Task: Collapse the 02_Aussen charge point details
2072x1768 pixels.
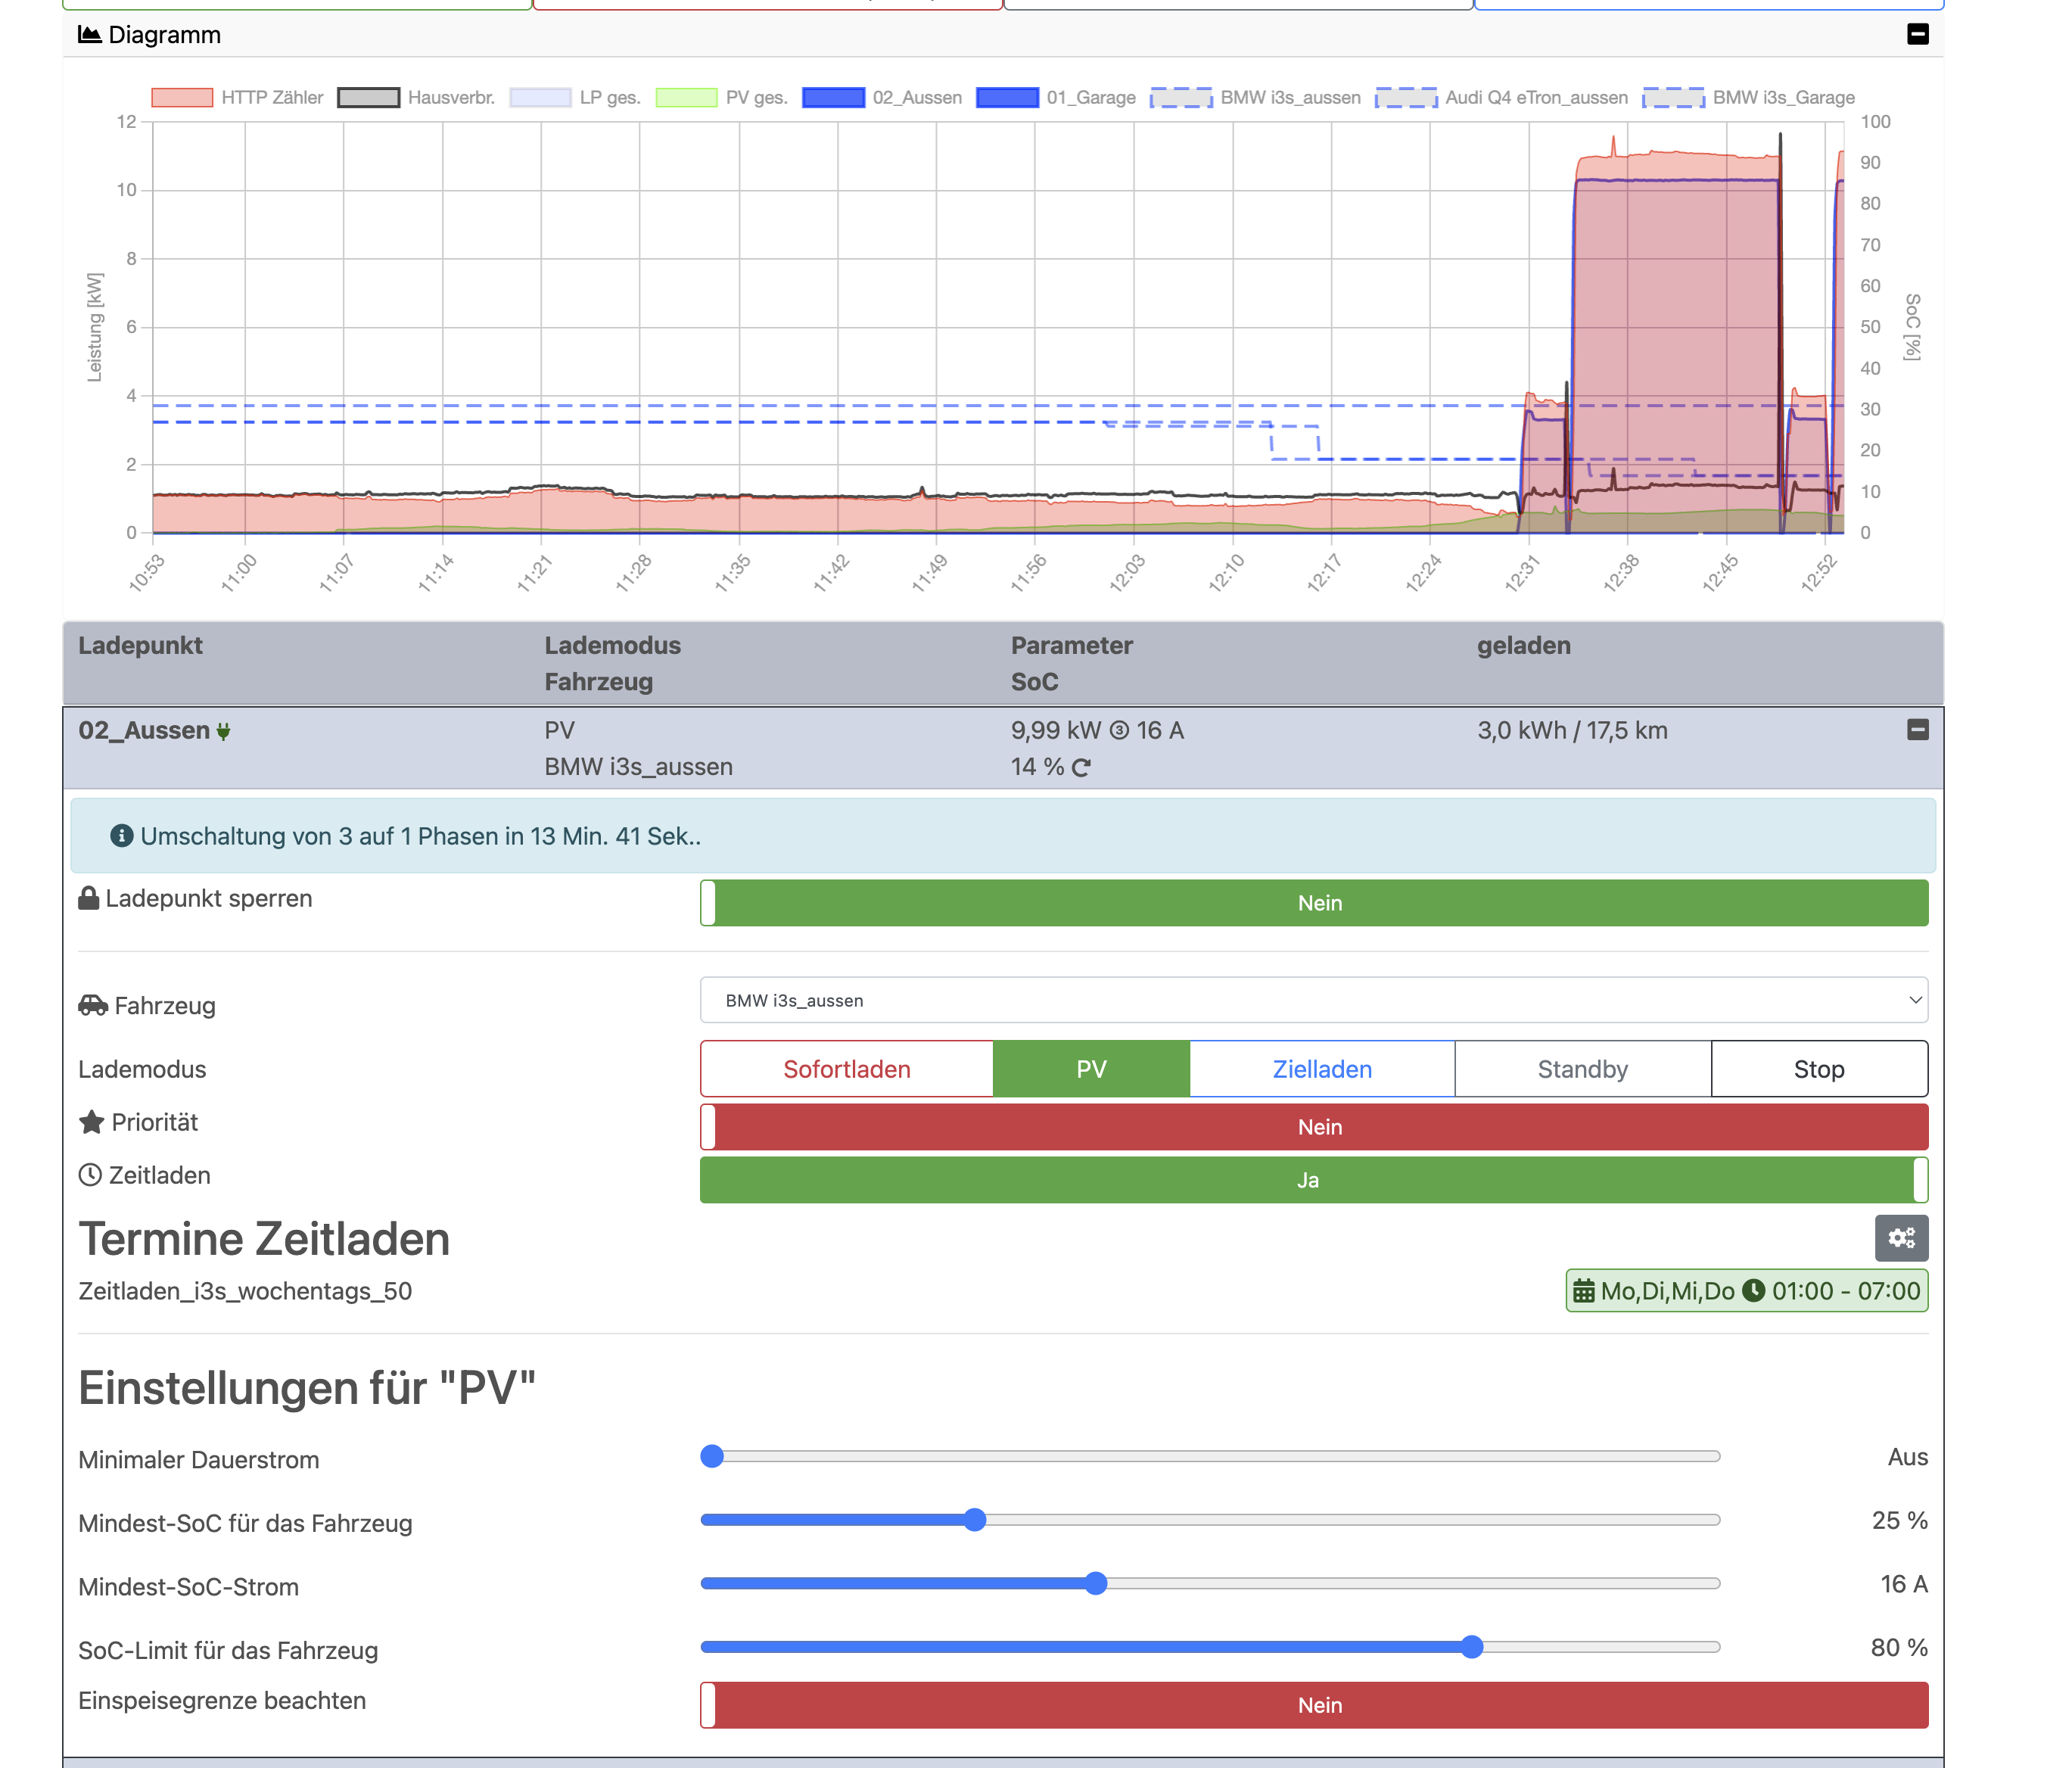Action: click(1917, 730)
